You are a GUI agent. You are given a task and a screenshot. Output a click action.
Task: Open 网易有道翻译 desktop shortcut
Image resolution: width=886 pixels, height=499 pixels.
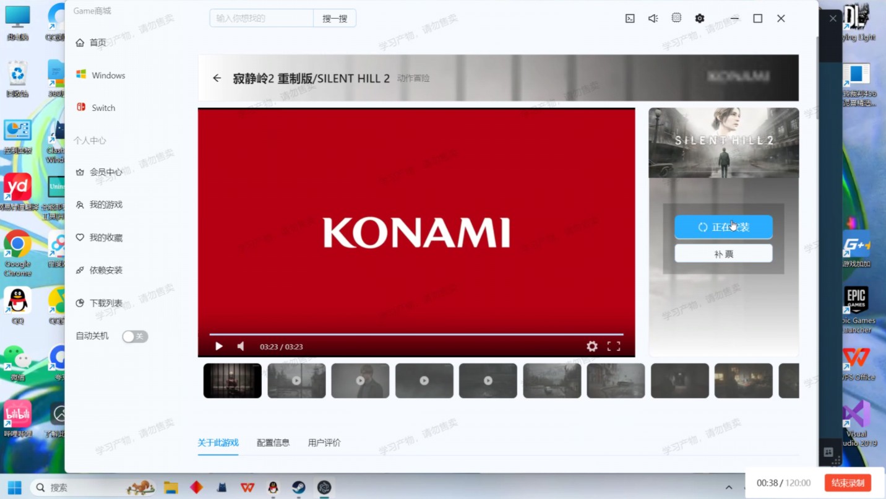coord(17,192)
